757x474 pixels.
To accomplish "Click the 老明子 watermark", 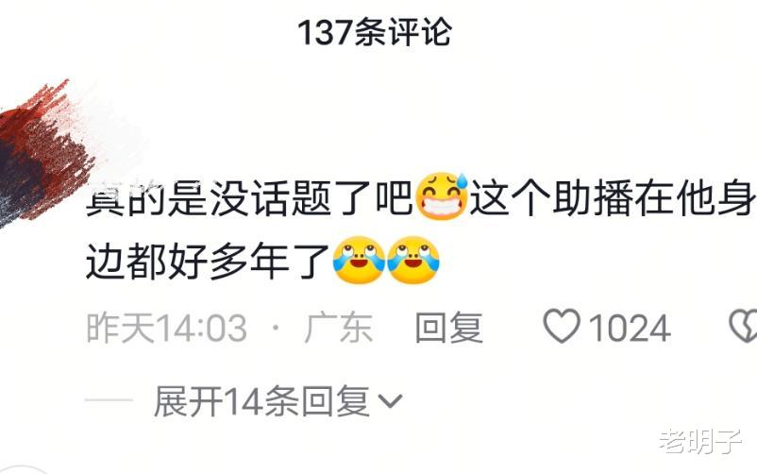I will point(701,441).
